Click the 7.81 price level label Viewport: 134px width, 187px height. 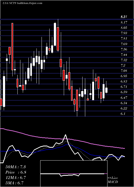point(124,38)
